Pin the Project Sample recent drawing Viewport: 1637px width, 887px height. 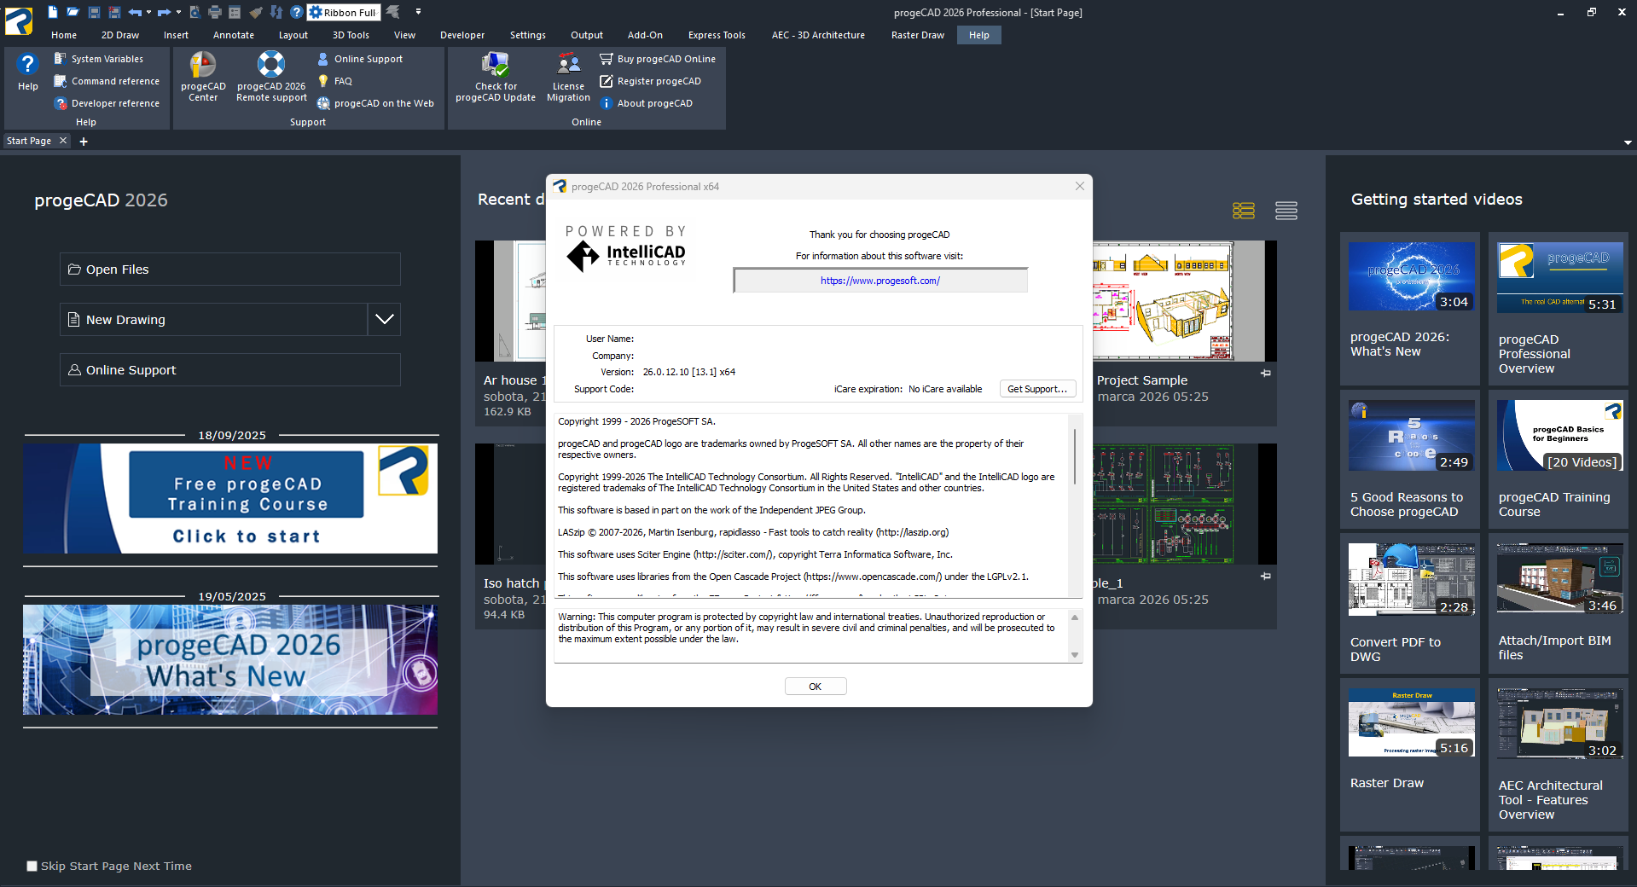tap(1266, 374)
